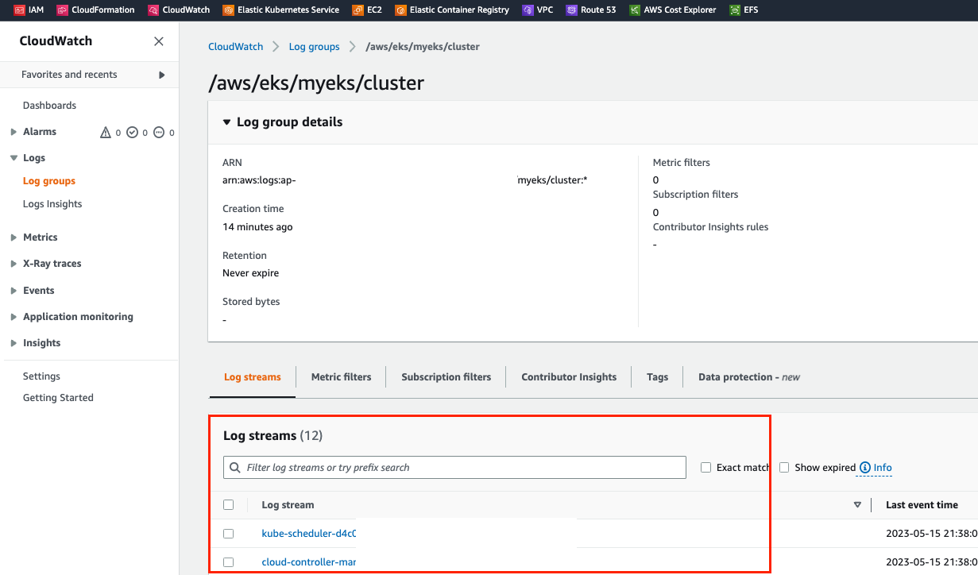Switch to the Log streams tab
Viewport: 978px width, 575px height.
[x=253, y=377]
